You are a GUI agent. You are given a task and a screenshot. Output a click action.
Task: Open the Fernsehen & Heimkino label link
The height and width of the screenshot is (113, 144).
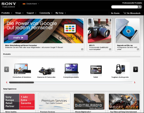coord(22,77)
